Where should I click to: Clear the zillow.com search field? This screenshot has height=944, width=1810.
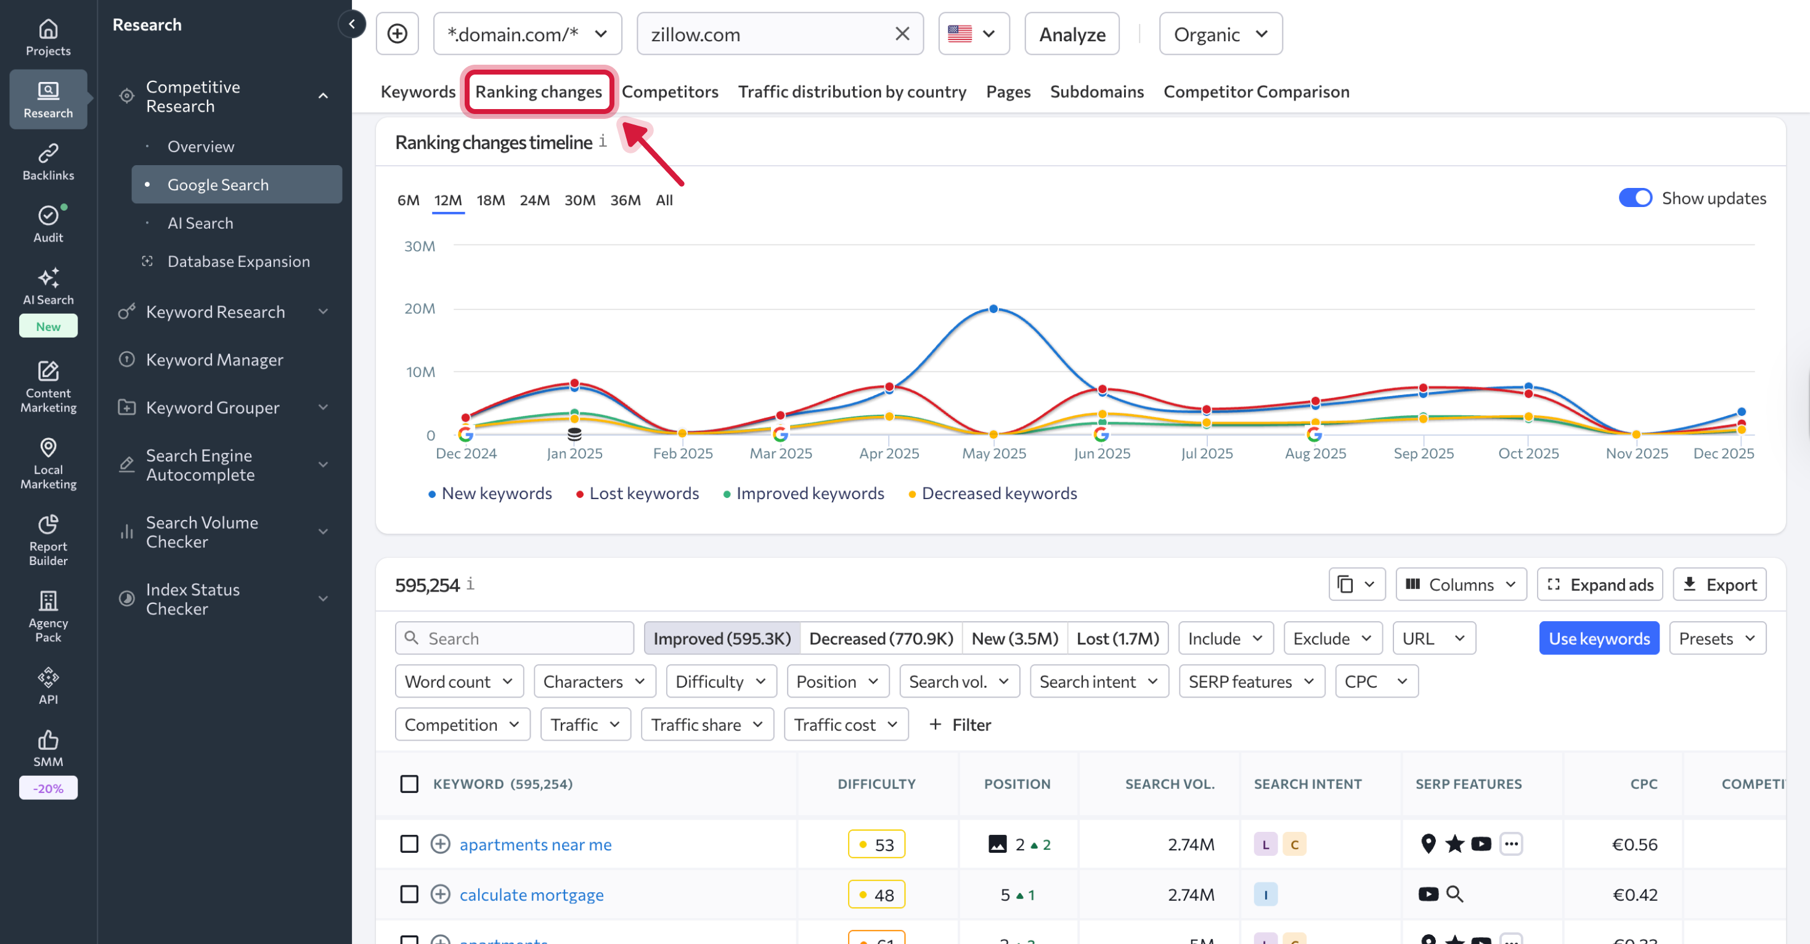[902, 34]
